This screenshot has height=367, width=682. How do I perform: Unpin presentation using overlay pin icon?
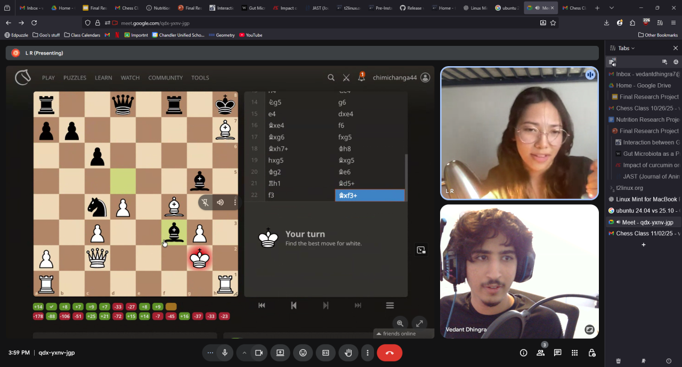coord(205,202)
